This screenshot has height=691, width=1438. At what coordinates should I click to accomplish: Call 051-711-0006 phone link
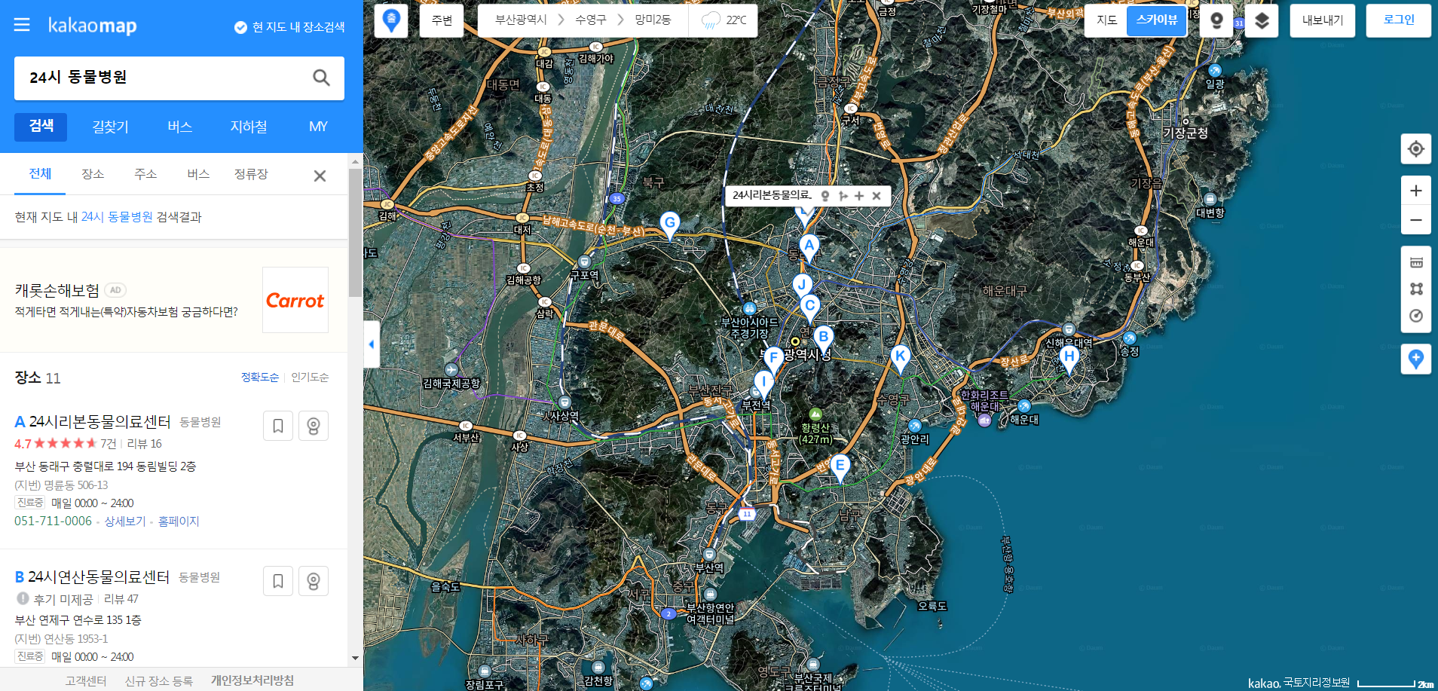(x=53, y=521)
